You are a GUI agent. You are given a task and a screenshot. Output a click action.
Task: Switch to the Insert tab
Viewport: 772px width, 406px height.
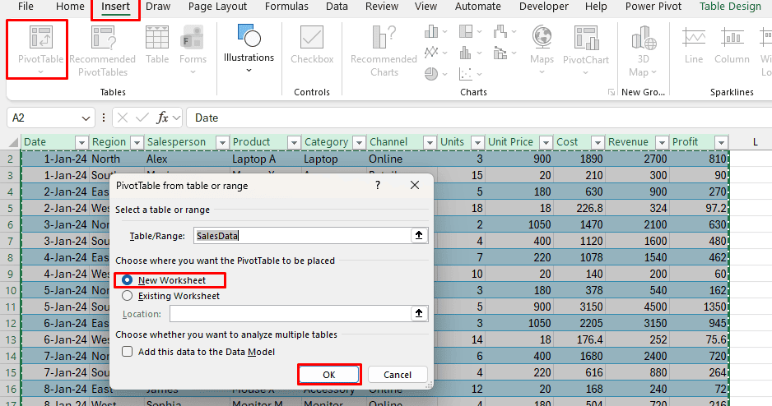tap(115, 7)
